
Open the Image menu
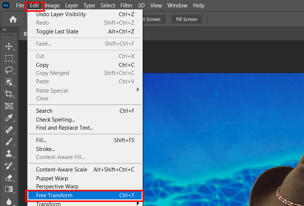tap(52, 5)
